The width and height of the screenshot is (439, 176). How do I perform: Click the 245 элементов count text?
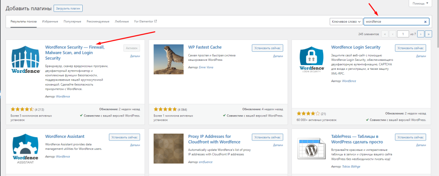click(x=368, y=34)
